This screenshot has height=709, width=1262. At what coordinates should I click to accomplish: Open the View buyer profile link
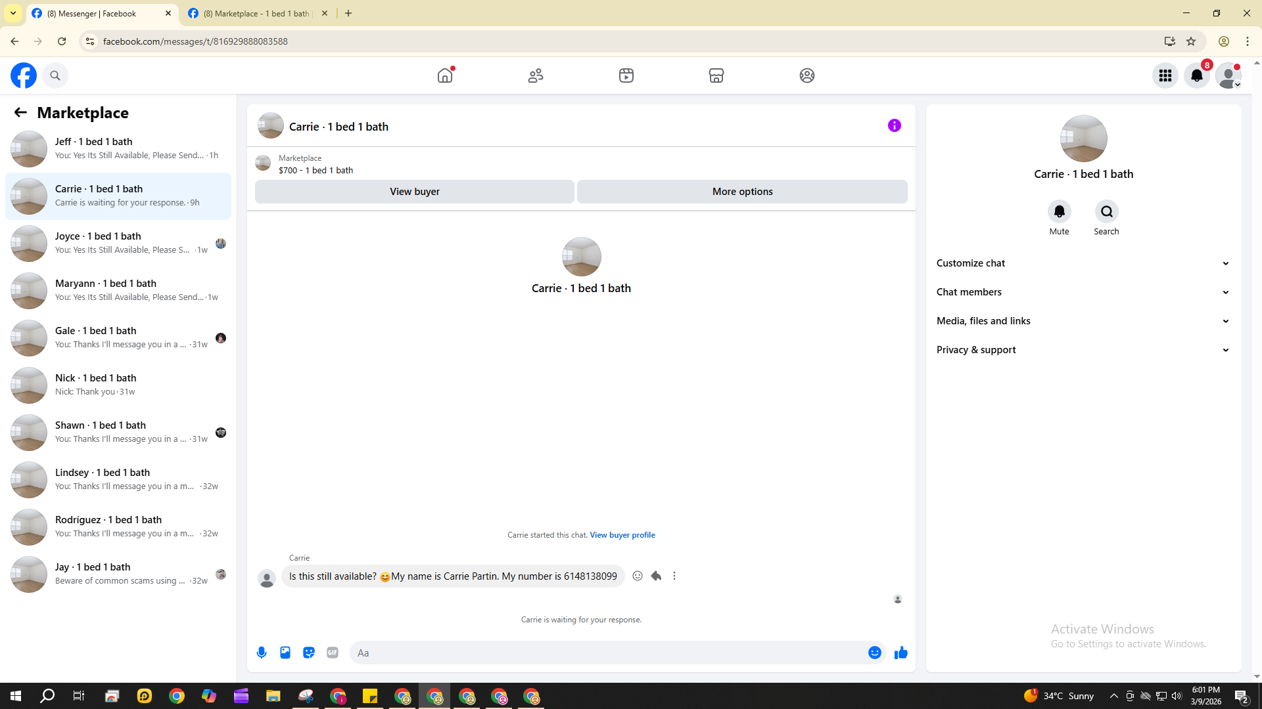(x=622, y=535)
